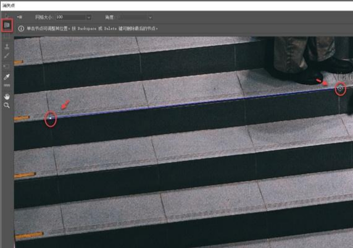The image size is (353, 248).
Task: Expand the 角度 angle dropdown arrow
Action: (x=150, y=17)
